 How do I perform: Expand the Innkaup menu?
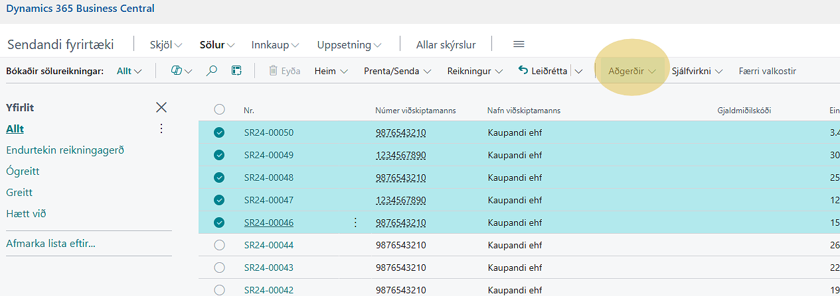click(275, 44)
